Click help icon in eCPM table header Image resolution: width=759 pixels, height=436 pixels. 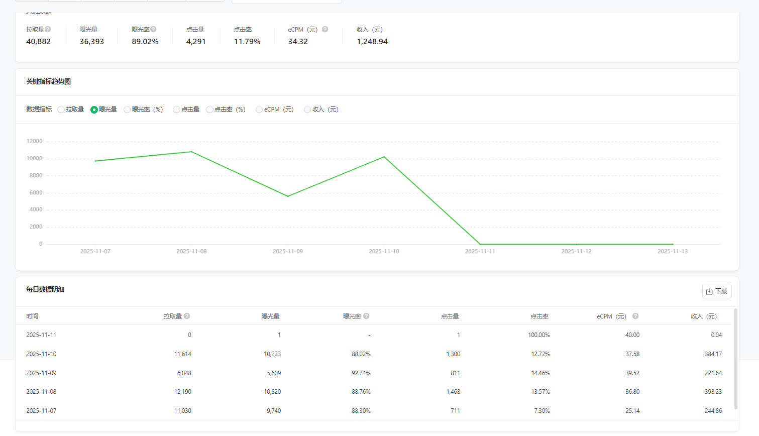point(635,316)
